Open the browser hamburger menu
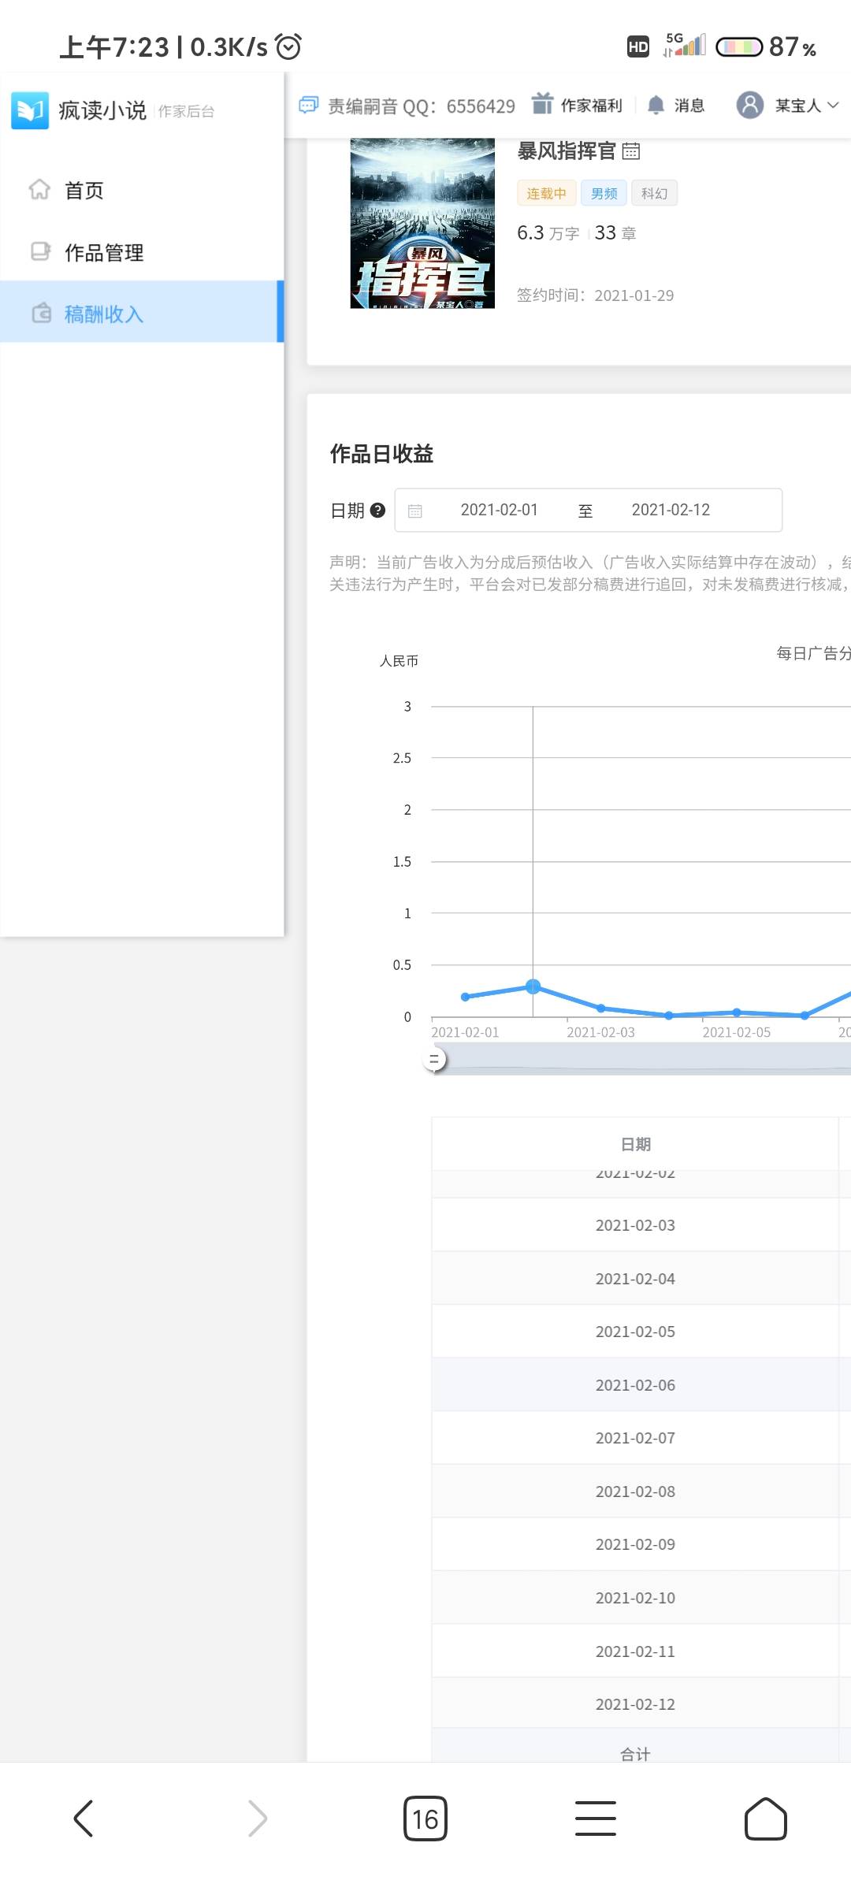Viewport: 851px width, 1891px height. [596, 1819]
